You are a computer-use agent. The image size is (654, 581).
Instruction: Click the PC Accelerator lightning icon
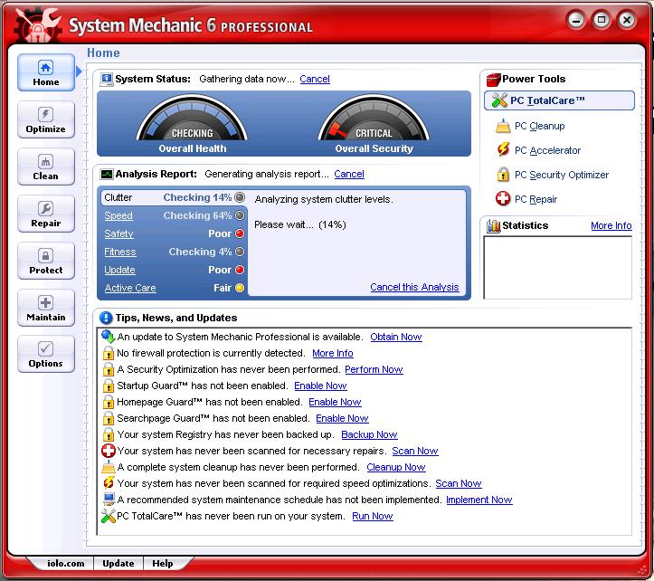[x=503, y=149]
